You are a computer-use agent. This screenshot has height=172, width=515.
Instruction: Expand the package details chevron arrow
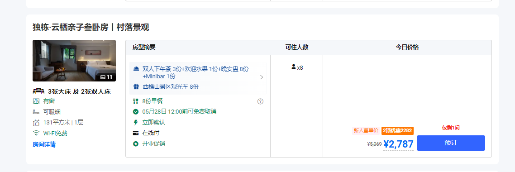[262, 77]
